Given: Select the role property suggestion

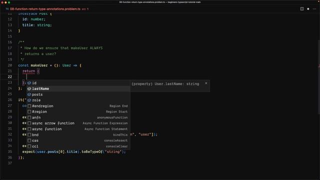Looking at the screenshot, I should pos(78,100).
